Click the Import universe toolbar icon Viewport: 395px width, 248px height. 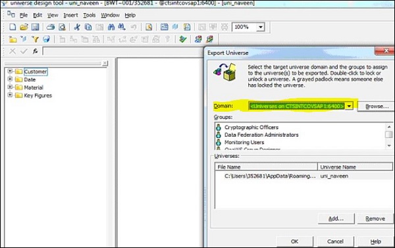tap(209, 39)
